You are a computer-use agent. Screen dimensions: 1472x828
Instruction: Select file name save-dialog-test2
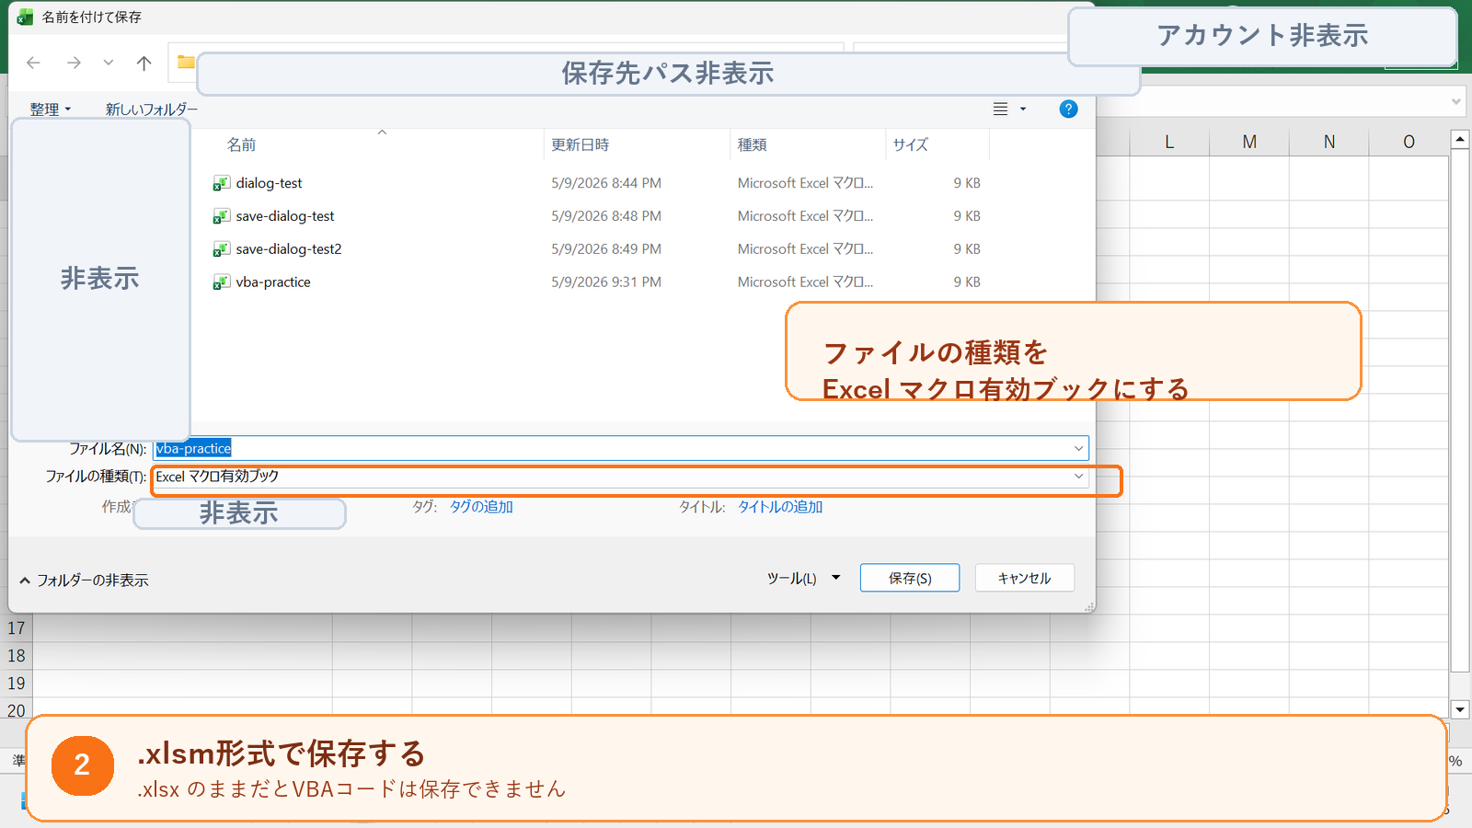click(x=289, y=249)
